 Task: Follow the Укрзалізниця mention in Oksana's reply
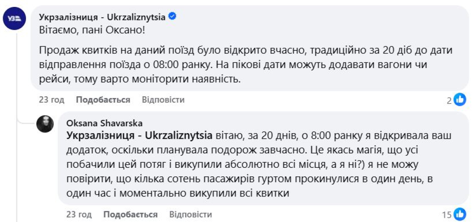(x=139, y=135)
